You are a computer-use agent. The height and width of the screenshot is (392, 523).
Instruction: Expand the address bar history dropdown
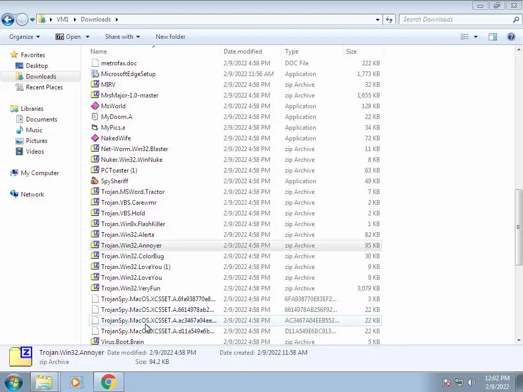[x=377, y=20]
